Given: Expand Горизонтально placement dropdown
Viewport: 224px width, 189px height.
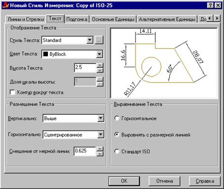Looking at the screenshot, I should [x=100, y=135].
